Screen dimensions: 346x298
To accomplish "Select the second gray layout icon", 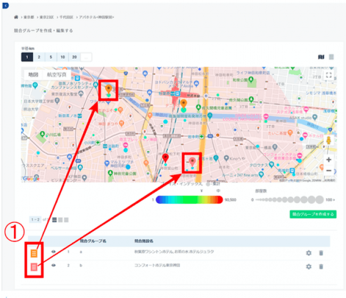I will coord(60,220).
